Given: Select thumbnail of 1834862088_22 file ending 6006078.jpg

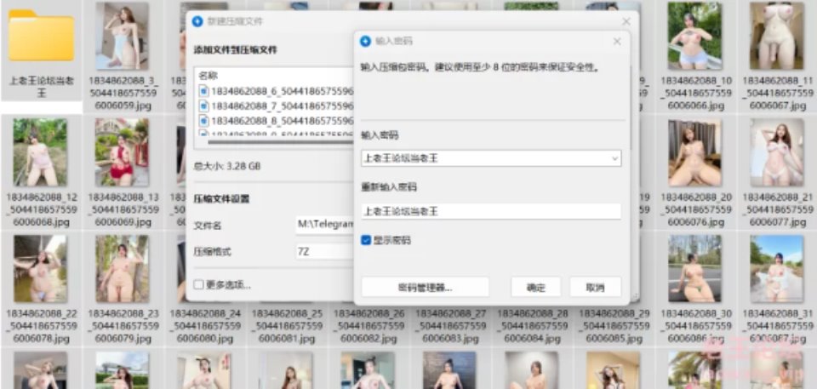Looking at the screenshot, I should [x=40, y=268].
